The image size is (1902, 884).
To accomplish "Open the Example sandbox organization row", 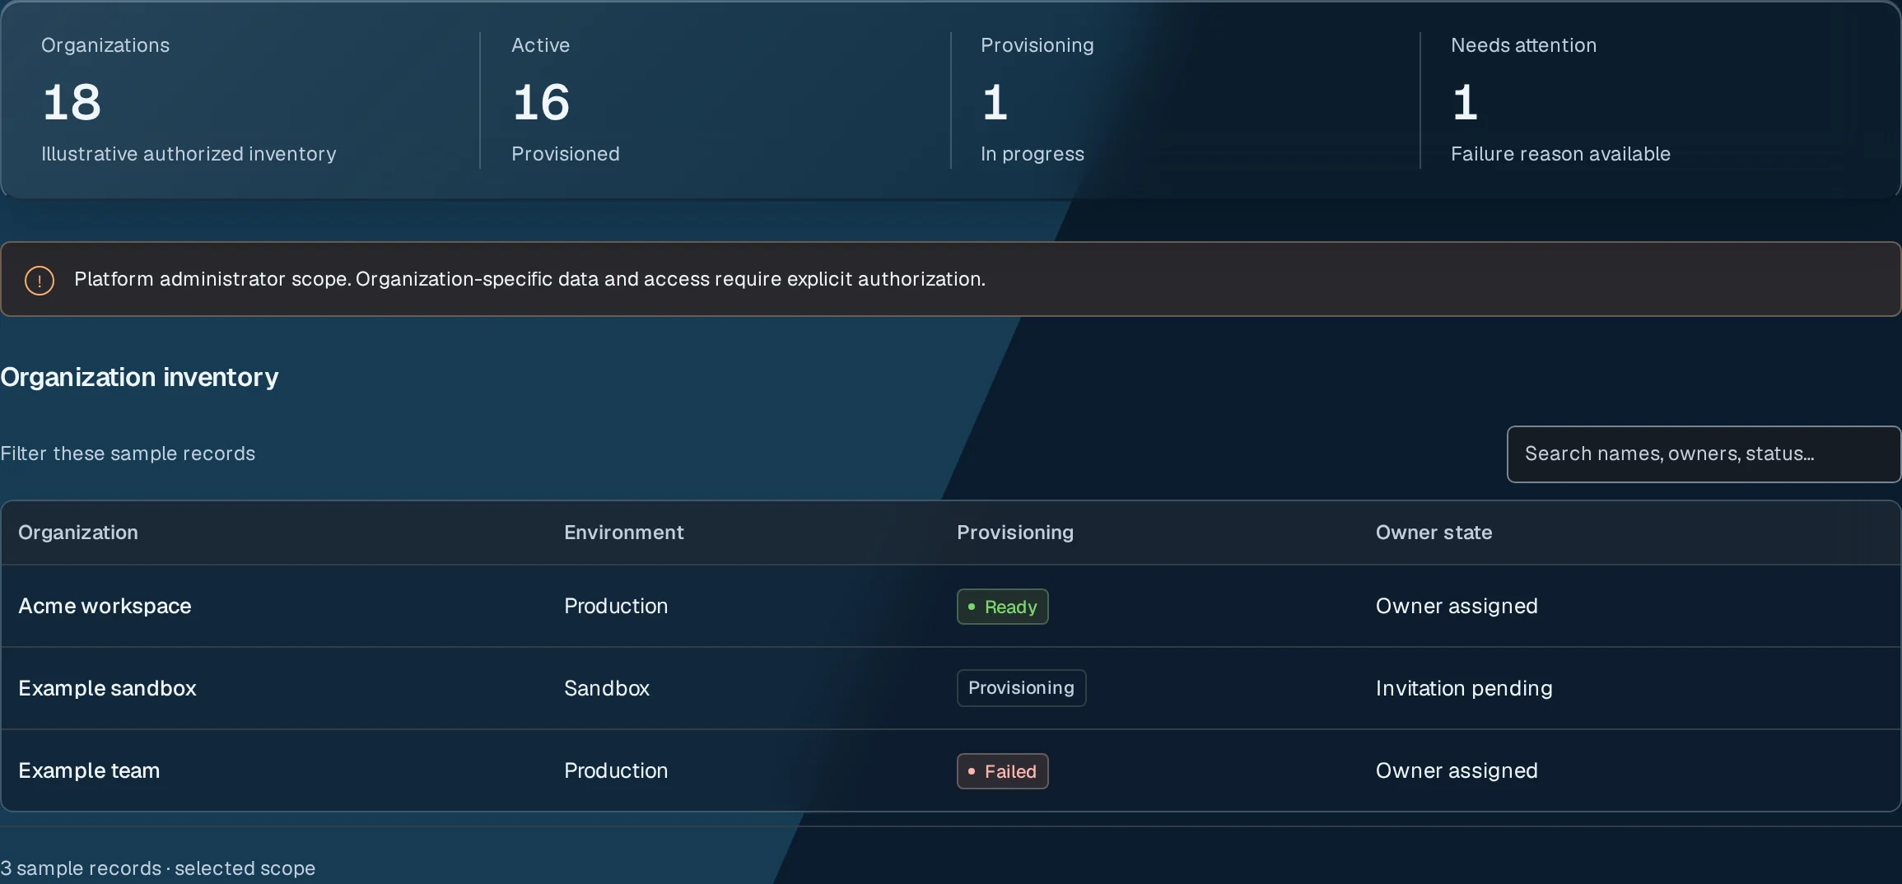I will [950, 688].
